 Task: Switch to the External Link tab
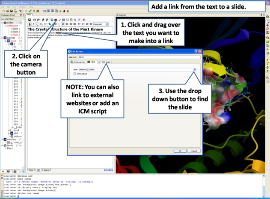[x=78, y=62]
